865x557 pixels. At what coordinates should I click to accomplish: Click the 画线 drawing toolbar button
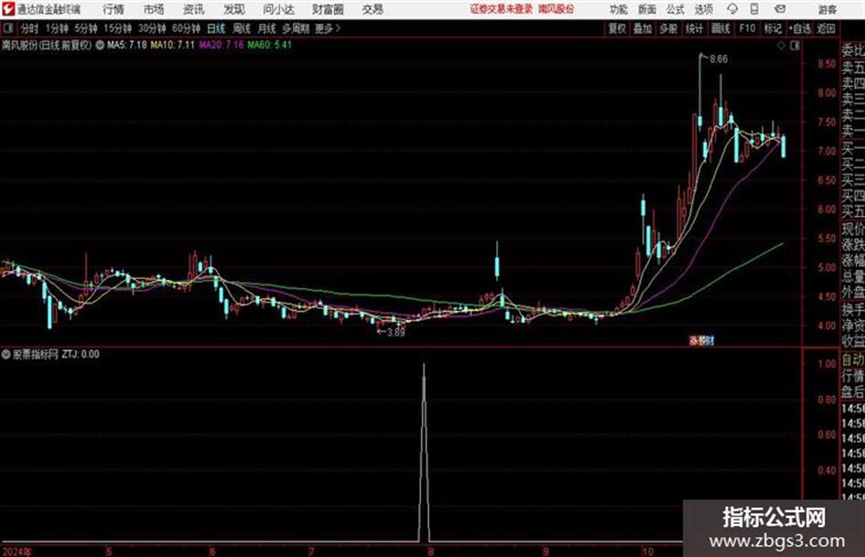[720, 28]
